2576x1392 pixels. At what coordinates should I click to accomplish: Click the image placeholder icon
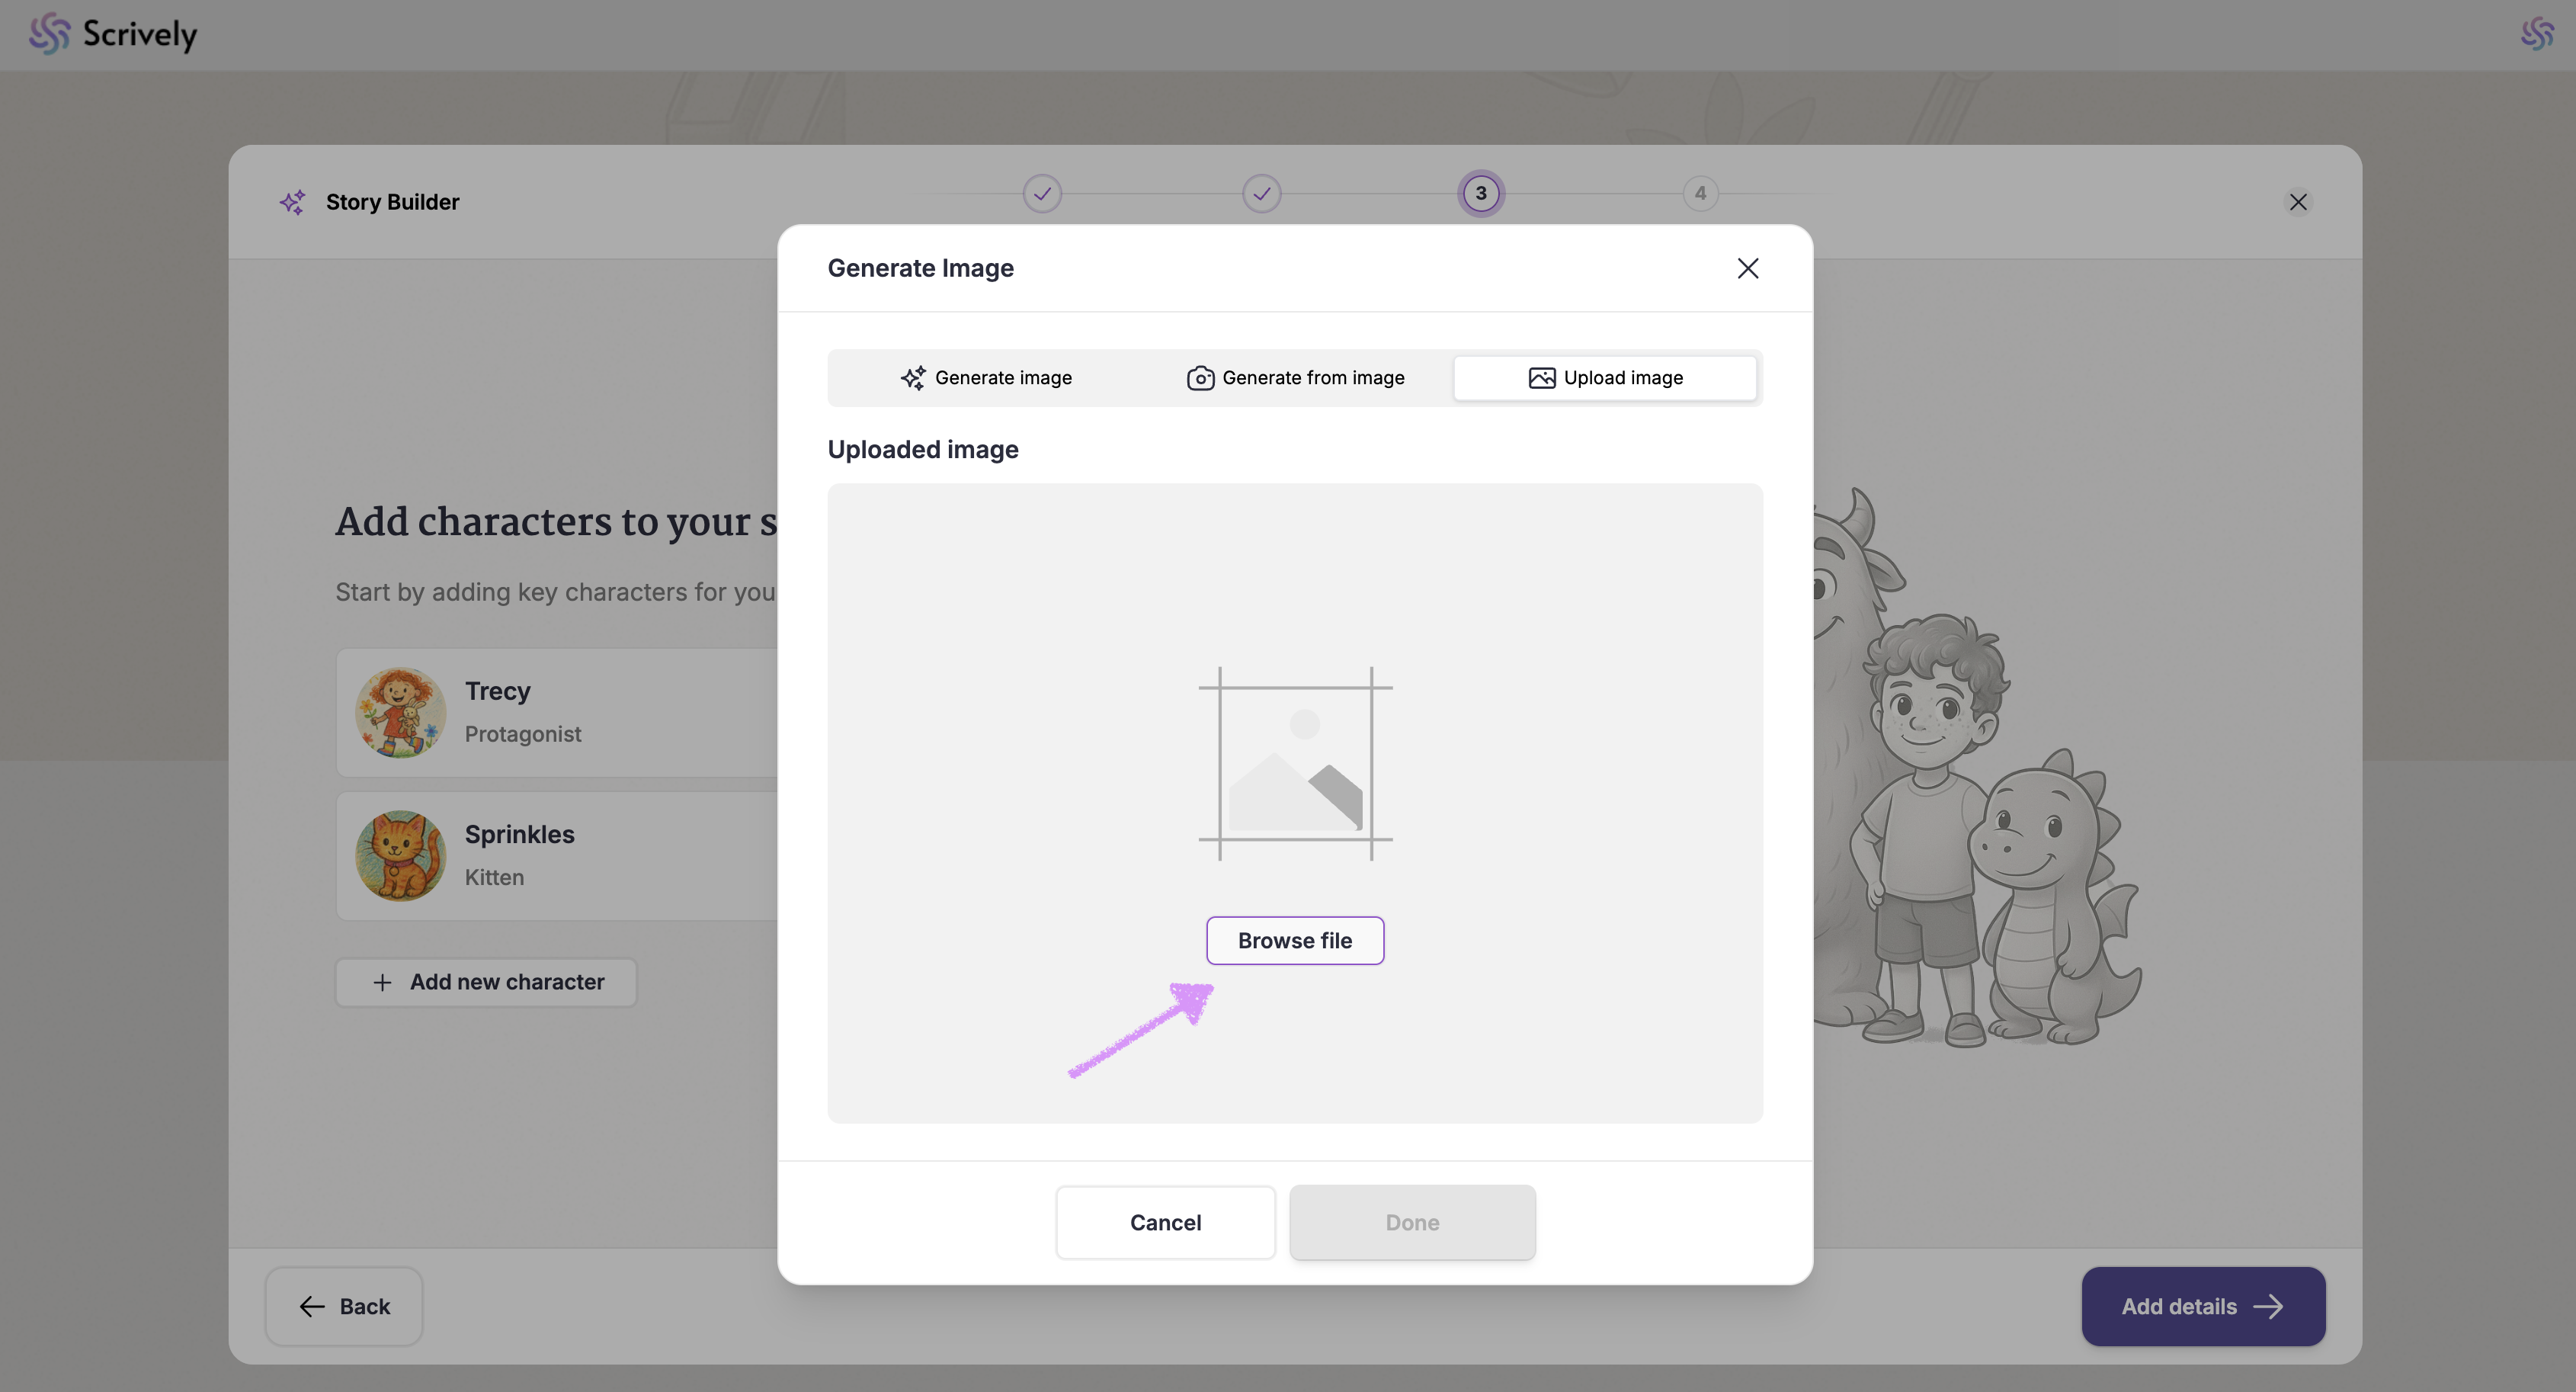pos(1295,763)
